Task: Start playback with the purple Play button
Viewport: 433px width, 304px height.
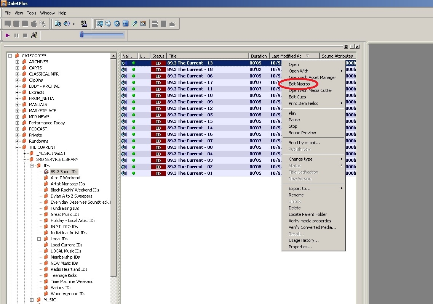Action: (8, 35)
